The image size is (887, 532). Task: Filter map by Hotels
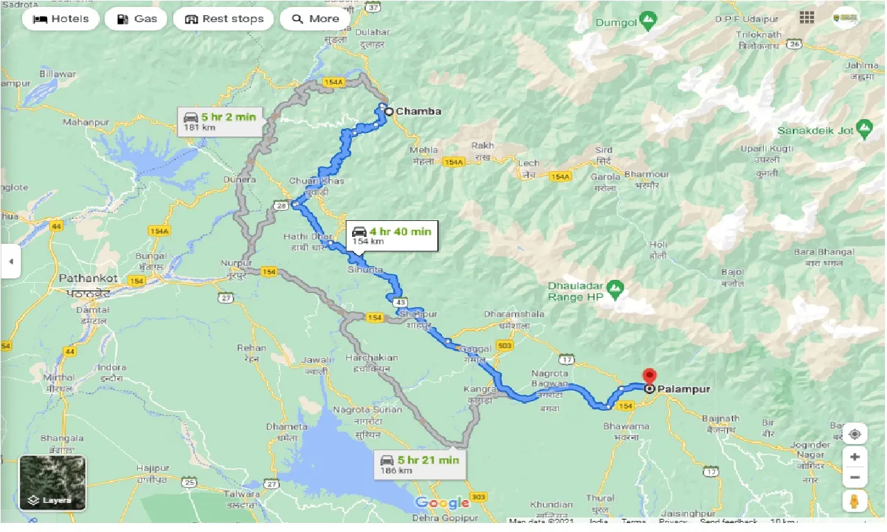(61, 19)
